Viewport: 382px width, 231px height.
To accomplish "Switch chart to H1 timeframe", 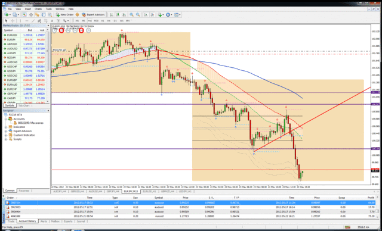I will click(103, 21).
